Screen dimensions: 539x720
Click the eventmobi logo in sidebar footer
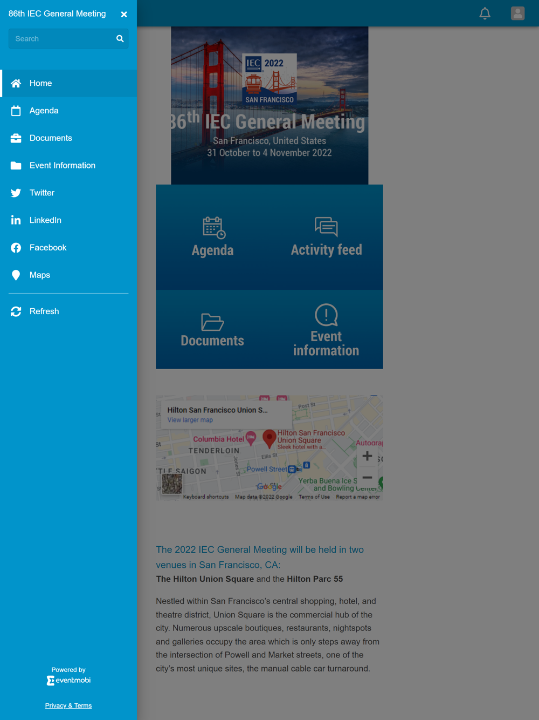coord(68,681)
